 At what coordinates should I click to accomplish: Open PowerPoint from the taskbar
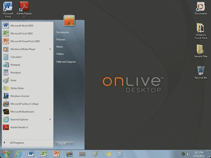[x=56, y=154]
